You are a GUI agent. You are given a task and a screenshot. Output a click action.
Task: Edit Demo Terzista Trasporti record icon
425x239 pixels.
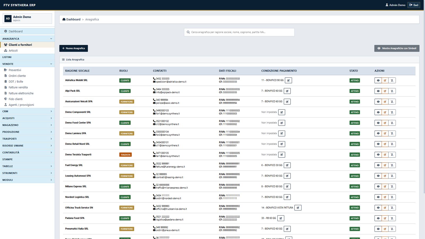click(x=385, y=155)
